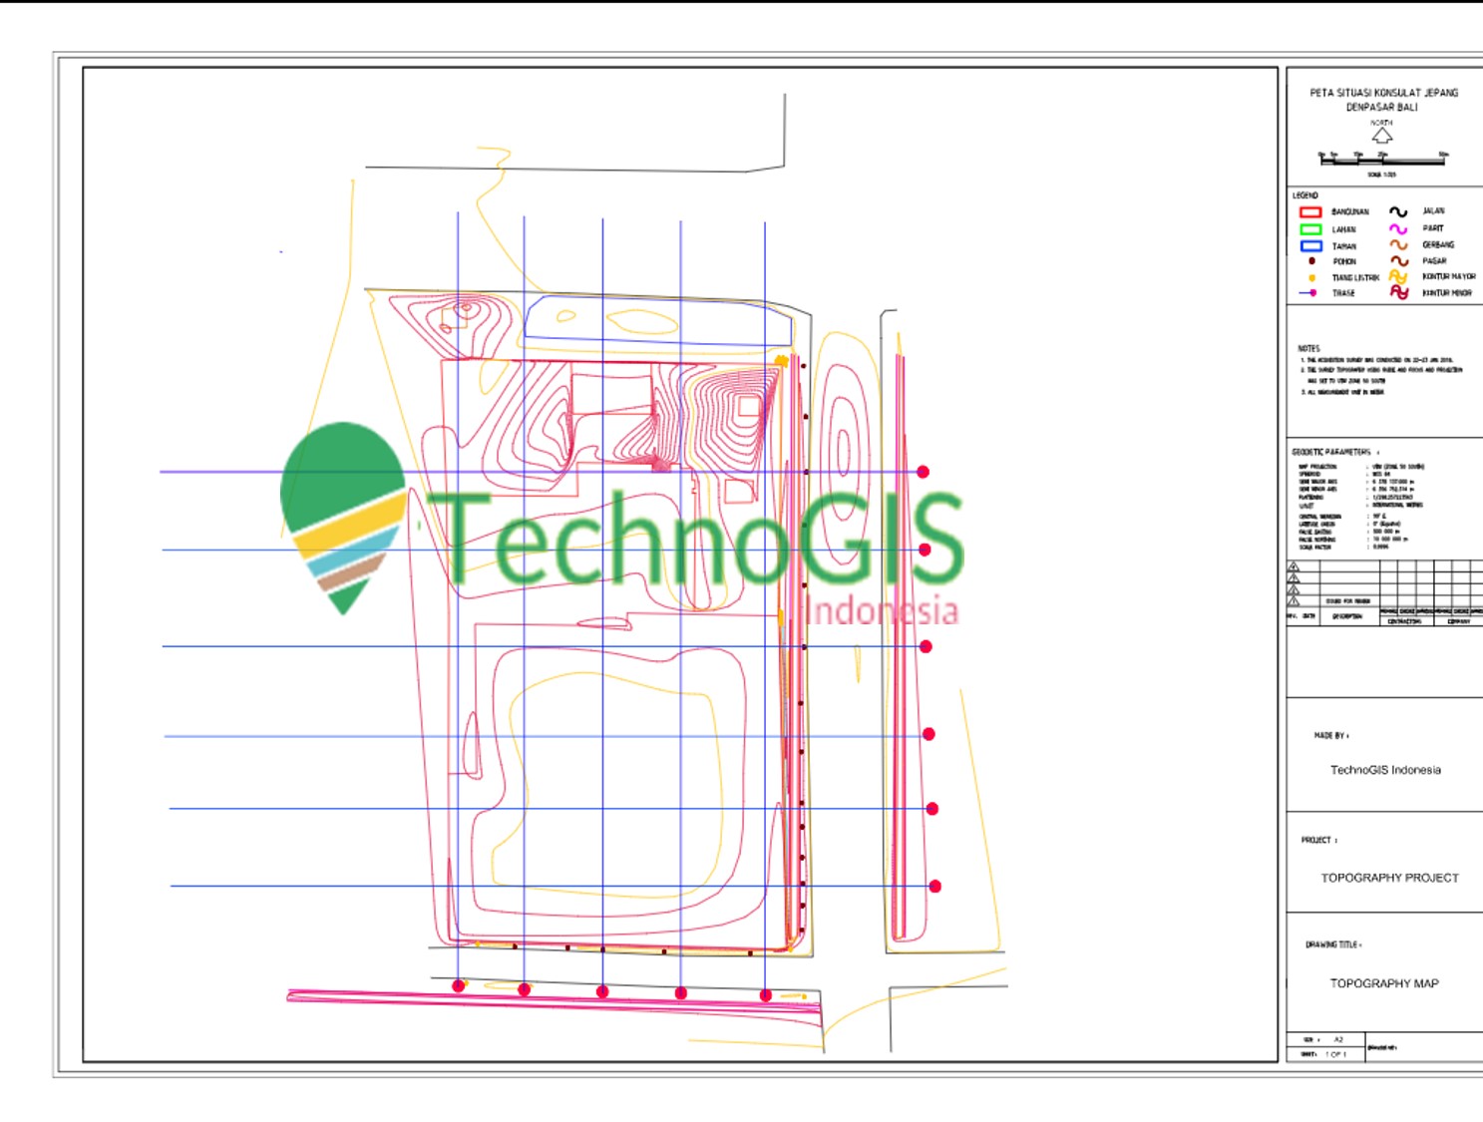
Task: Click the 'MADE BY' label
Action: pyautogui.click(x=1330, y=735)
